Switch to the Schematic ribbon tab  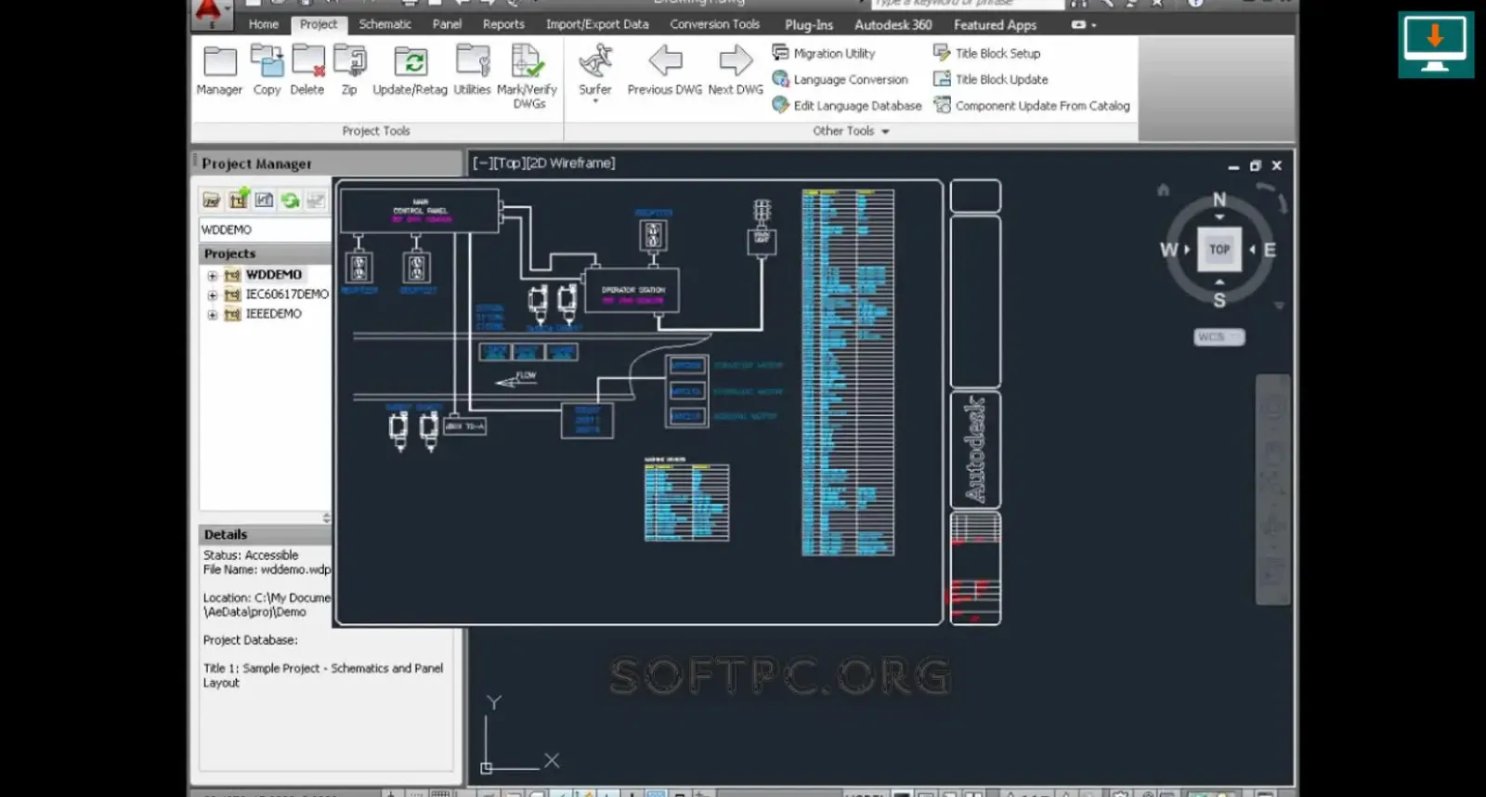pyautogui.click(x=385, y=24)
